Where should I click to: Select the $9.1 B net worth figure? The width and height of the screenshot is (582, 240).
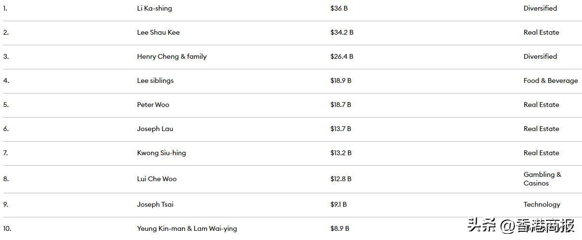click(338, 204)
